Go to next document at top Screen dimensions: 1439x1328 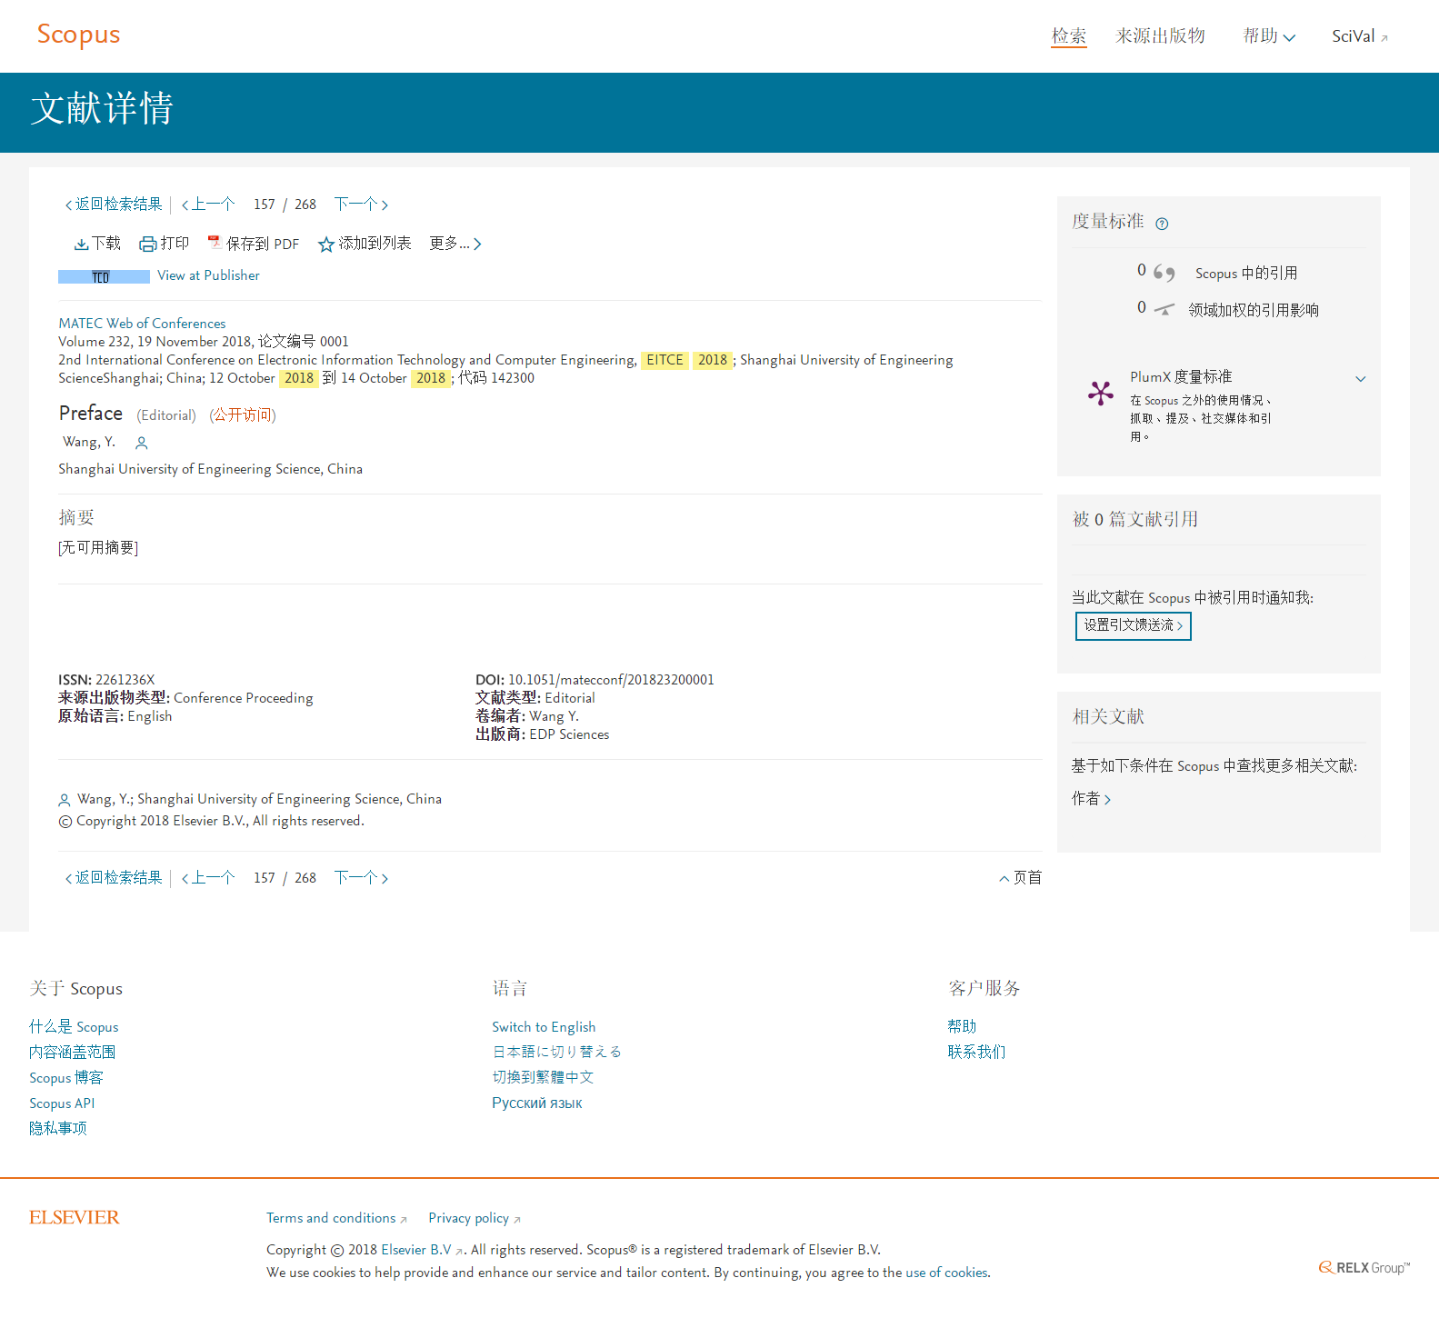pyautogui.click(x=361, y=205)
